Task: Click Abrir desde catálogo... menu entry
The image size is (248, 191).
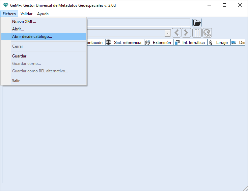Action: click(32, 37)
